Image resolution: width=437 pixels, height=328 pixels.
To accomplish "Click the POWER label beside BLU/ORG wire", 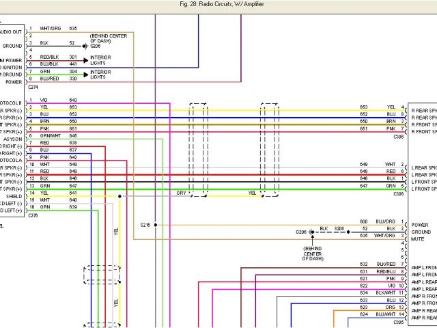I will pyautogui.click(x=420, y=225).
